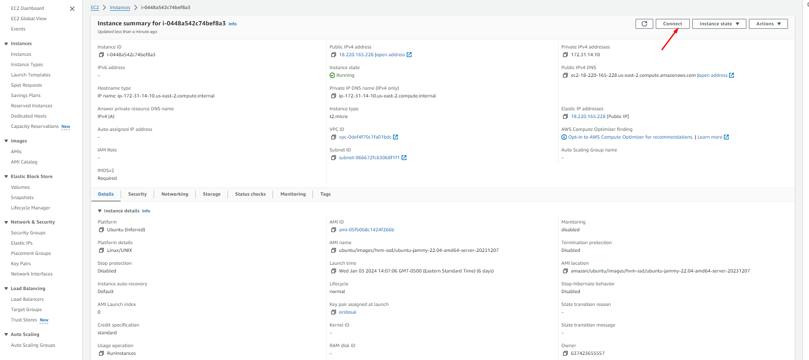Open the subnet-066672fc63068f1f1 link

(x=369, y=158)
